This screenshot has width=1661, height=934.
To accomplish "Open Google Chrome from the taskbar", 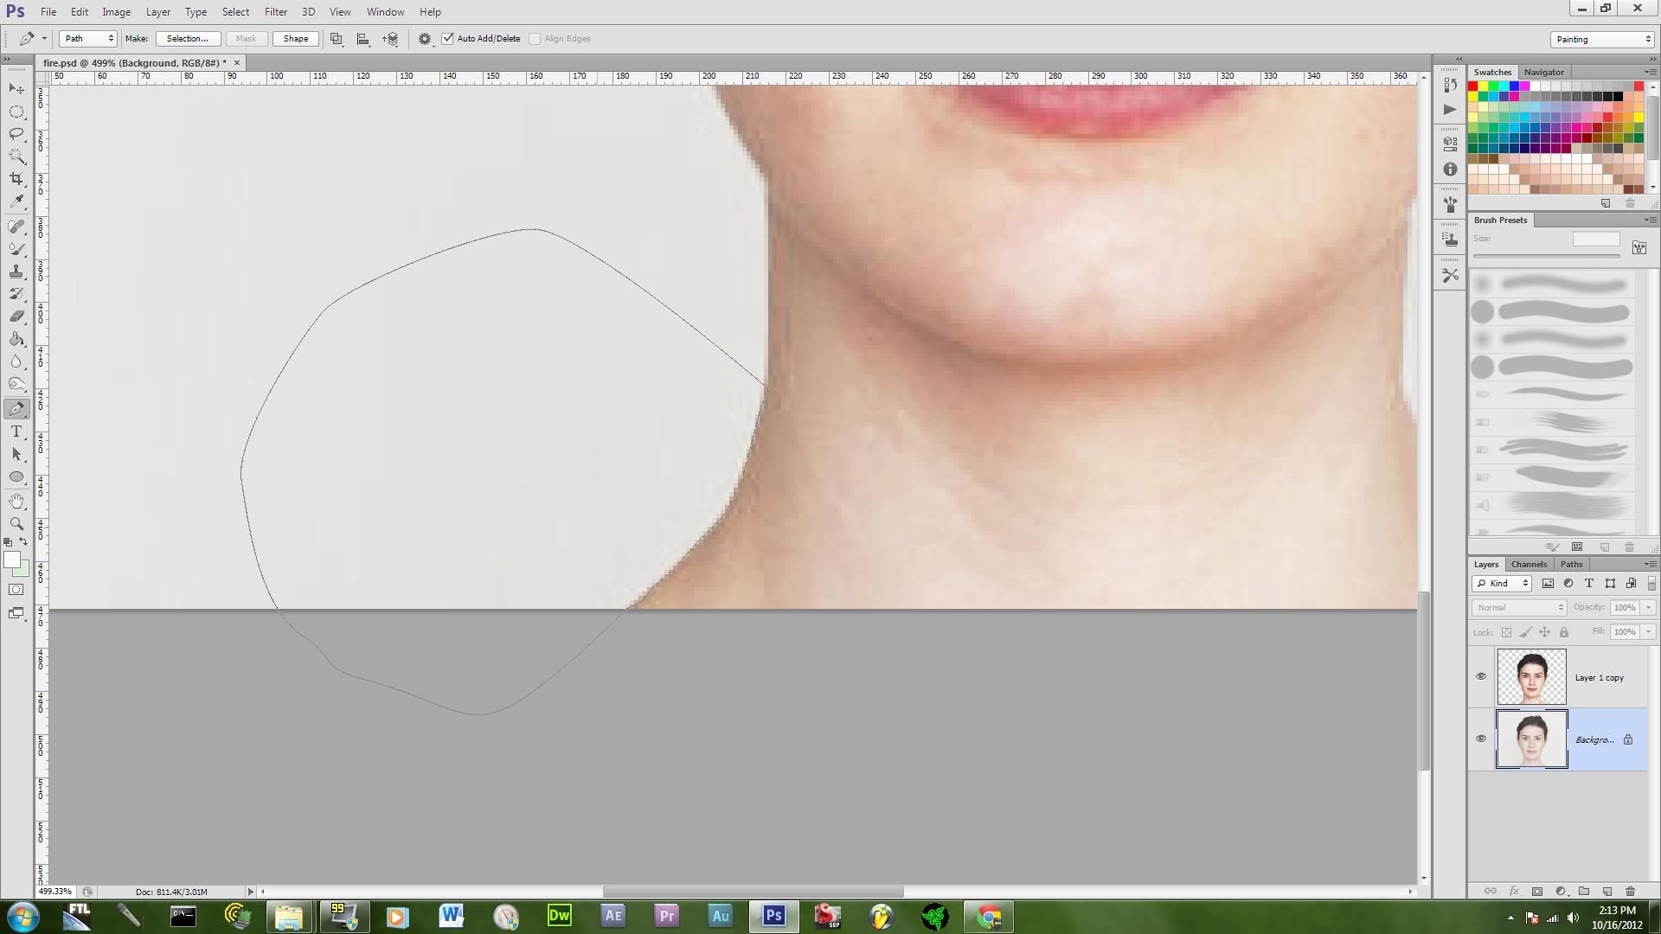I will [x=989, y=916].
